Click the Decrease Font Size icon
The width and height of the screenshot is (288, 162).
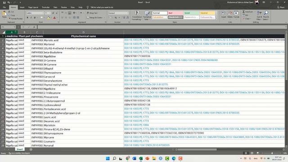pos(57,13)
